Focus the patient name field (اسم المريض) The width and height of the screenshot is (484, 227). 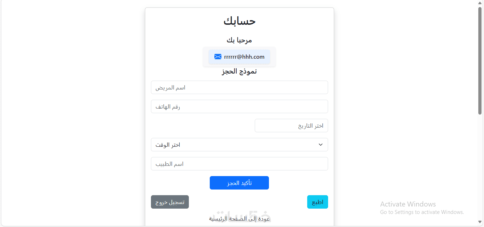tap(239, 87)
